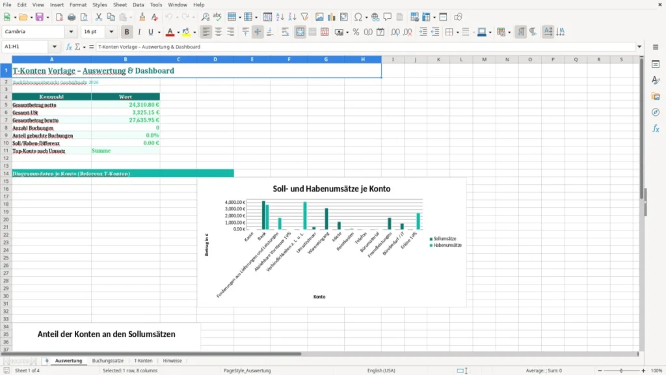Open the Navigator sidebar panel

(x=656, y=112)
